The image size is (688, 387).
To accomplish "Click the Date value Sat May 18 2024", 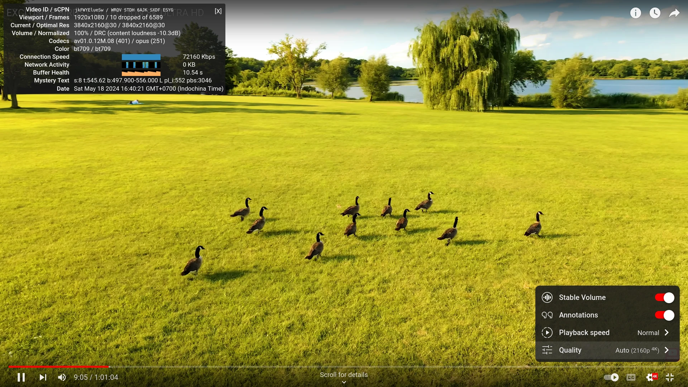I will click(x=149, y=89).
